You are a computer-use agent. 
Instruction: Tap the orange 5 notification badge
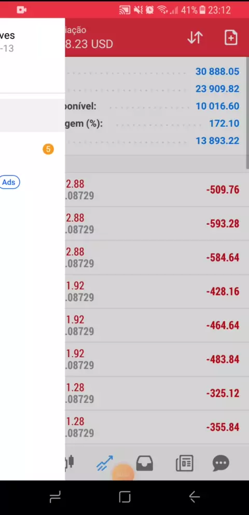48,150
